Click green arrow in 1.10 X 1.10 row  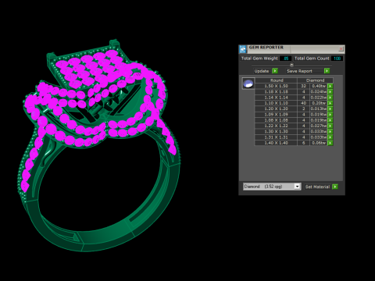tap(330, 103)
